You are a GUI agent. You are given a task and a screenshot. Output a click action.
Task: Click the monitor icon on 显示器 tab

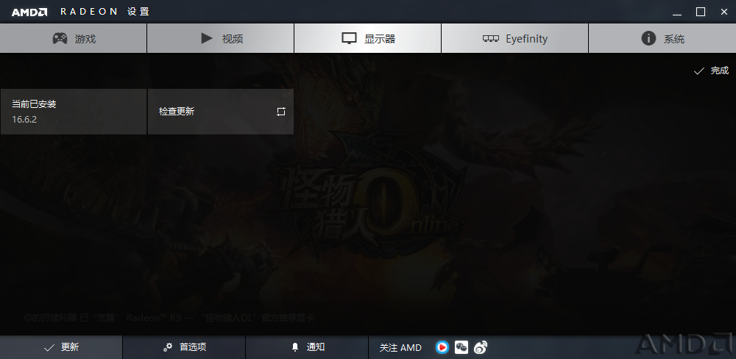[349, 38]
